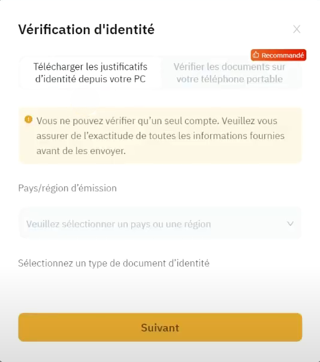Switch to Vérifier les documents sur téléphone tab
Screen dimensions: 320x362
(x=230, y=73)
